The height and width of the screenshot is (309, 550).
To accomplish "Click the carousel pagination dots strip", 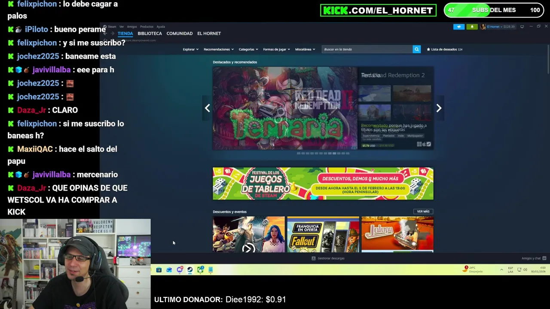I will pos(323,153).
